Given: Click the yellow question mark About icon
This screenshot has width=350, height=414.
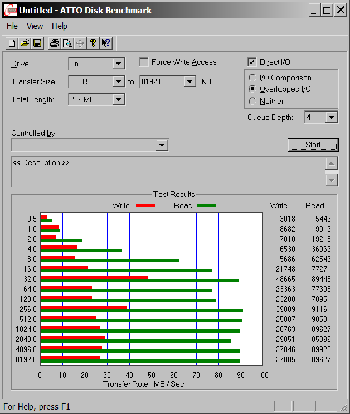Looking at the screenshot, I should tap(93, 43).
